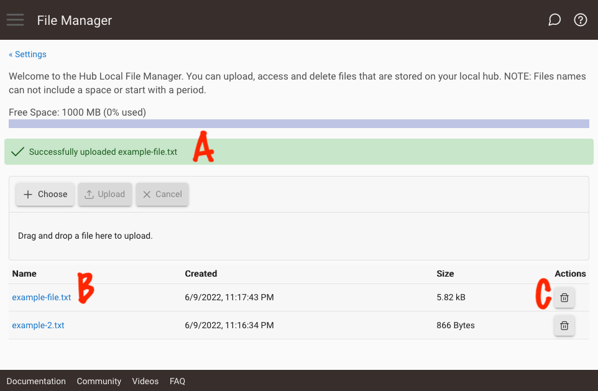Open FAQ link in the footer
Screen dimensions: 598x391
[177, 381]
